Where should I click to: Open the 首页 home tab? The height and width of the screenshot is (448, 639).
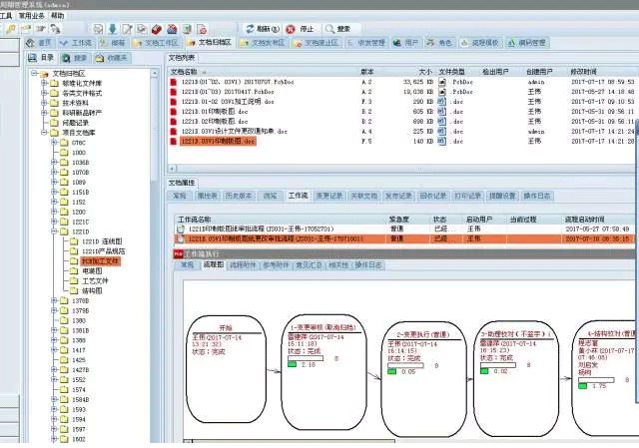click(40, 44)
